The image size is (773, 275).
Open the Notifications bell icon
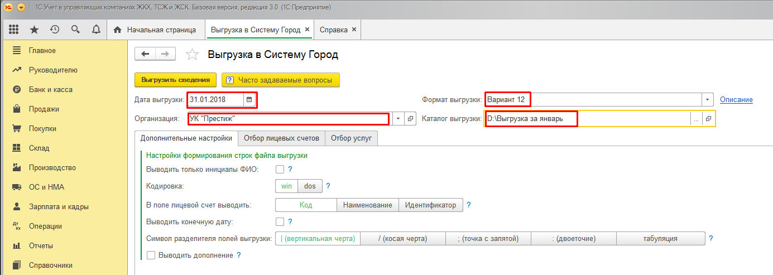pos(96,30)
